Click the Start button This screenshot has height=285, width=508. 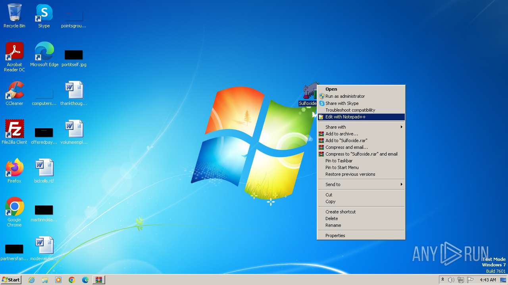[x=11, y=280]
